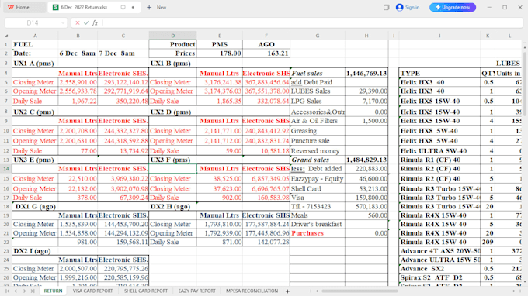The height and width of the screenshot is (296, 528).
Task: Click the AGO price cell 163.21
Action: coord(266,53)
